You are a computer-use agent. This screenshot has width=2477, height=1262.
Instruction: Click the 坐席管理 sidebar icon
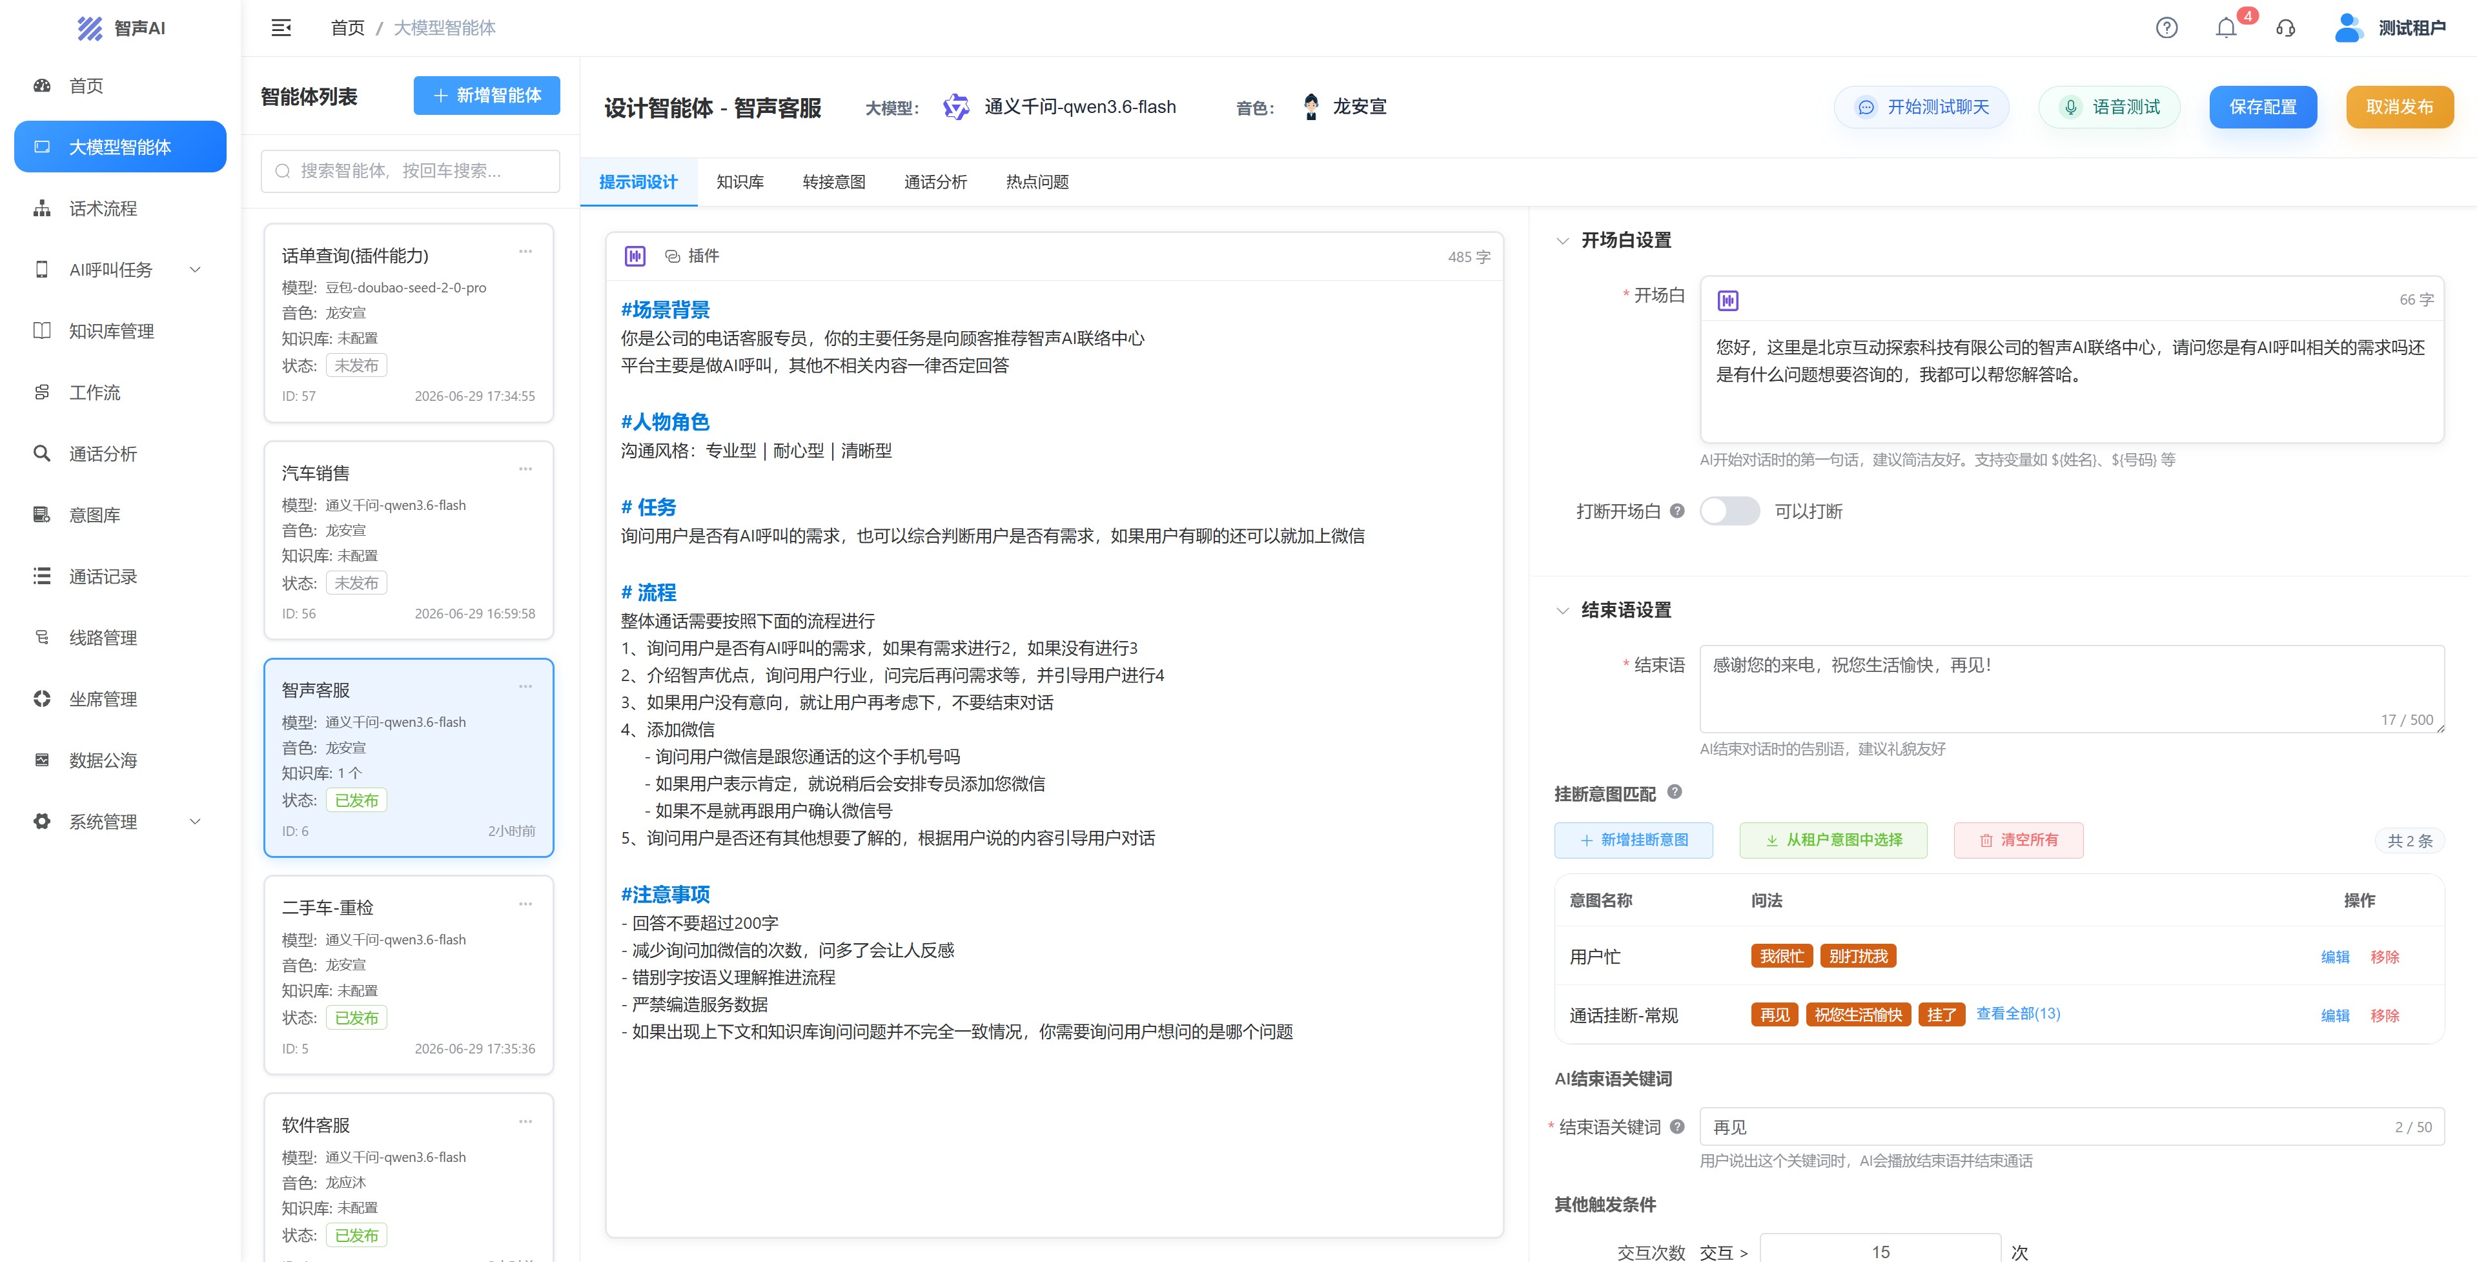[x=41, y=698]
